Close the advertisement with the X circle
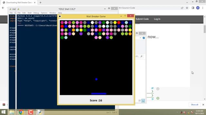Image resolution: width=206 pixels, height=115 pixels. click(158, 89)
